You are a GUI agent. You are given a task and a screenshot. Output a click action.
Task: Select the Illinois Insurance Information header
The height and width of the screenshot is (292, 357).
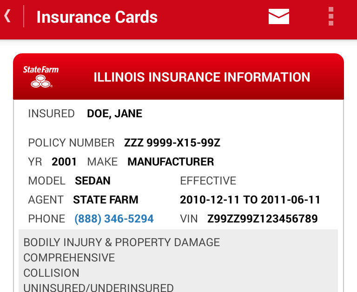tap(202, 77)
